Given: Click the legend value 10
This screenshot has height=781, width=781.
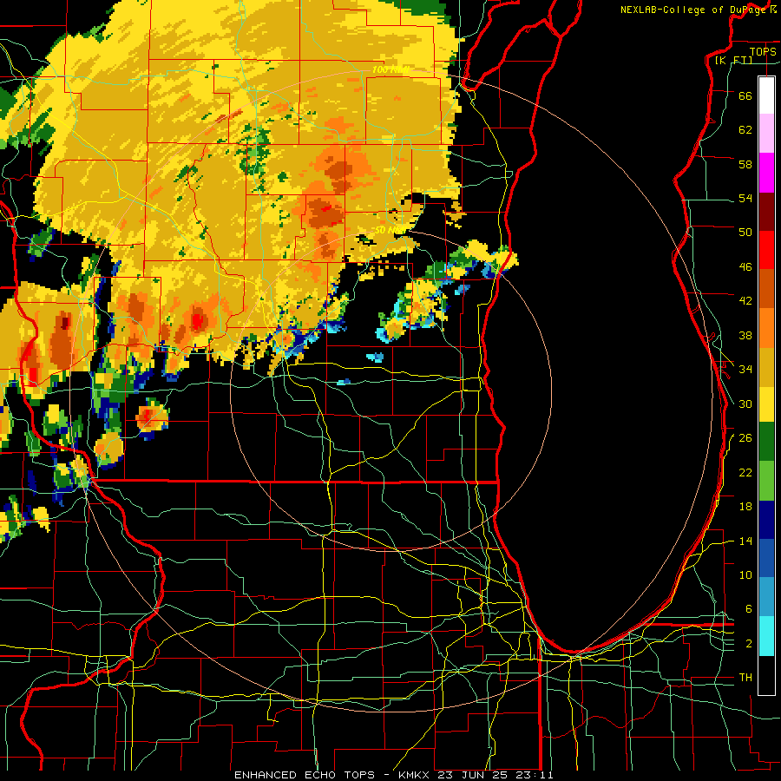Looking at the screenshot, I should [745, 575].
